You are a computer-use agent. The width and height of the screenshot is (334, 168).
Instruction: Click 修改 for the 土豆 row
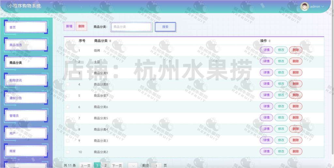(x=281, y=61)
